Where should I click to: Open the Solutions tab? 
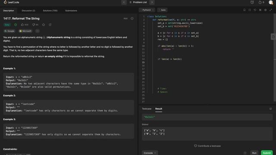point(50,11)
